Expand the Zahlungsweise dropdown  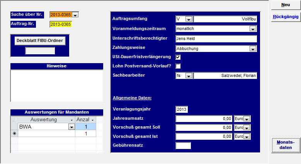point(253,49)
